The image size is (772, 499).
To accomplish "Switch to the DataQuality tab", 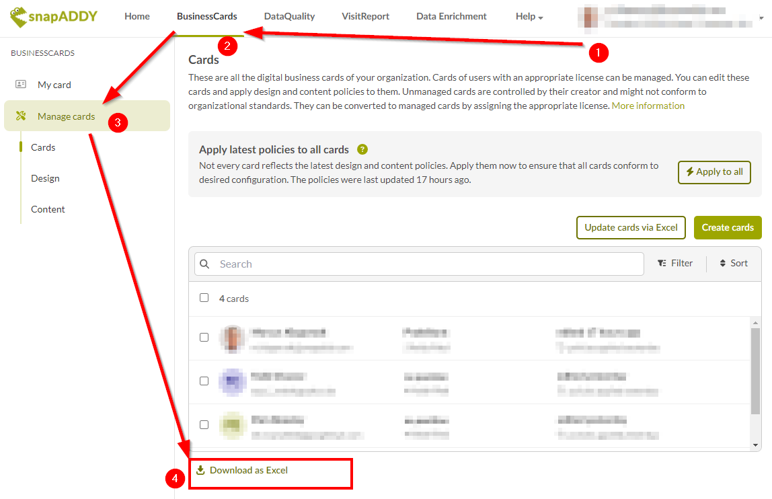I will point(289,17).
